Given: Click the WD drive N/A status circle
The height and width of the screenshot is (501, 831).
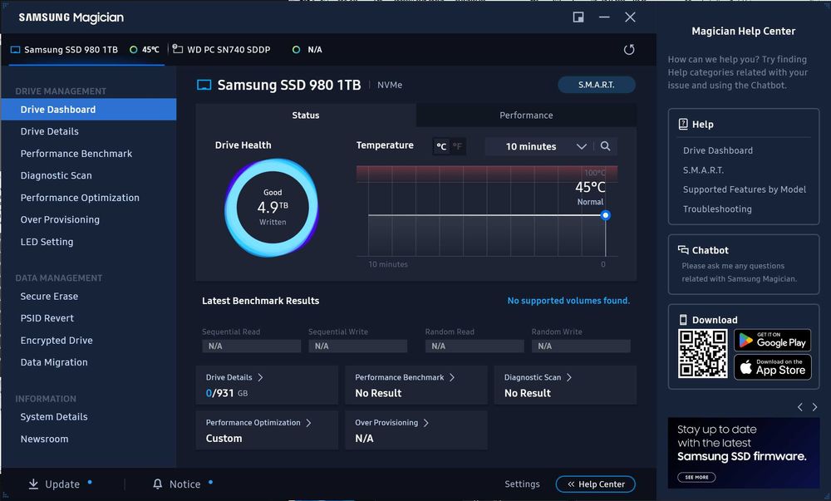Looking at the screenshot, I should pyautogui.click(x=297, y=50).
